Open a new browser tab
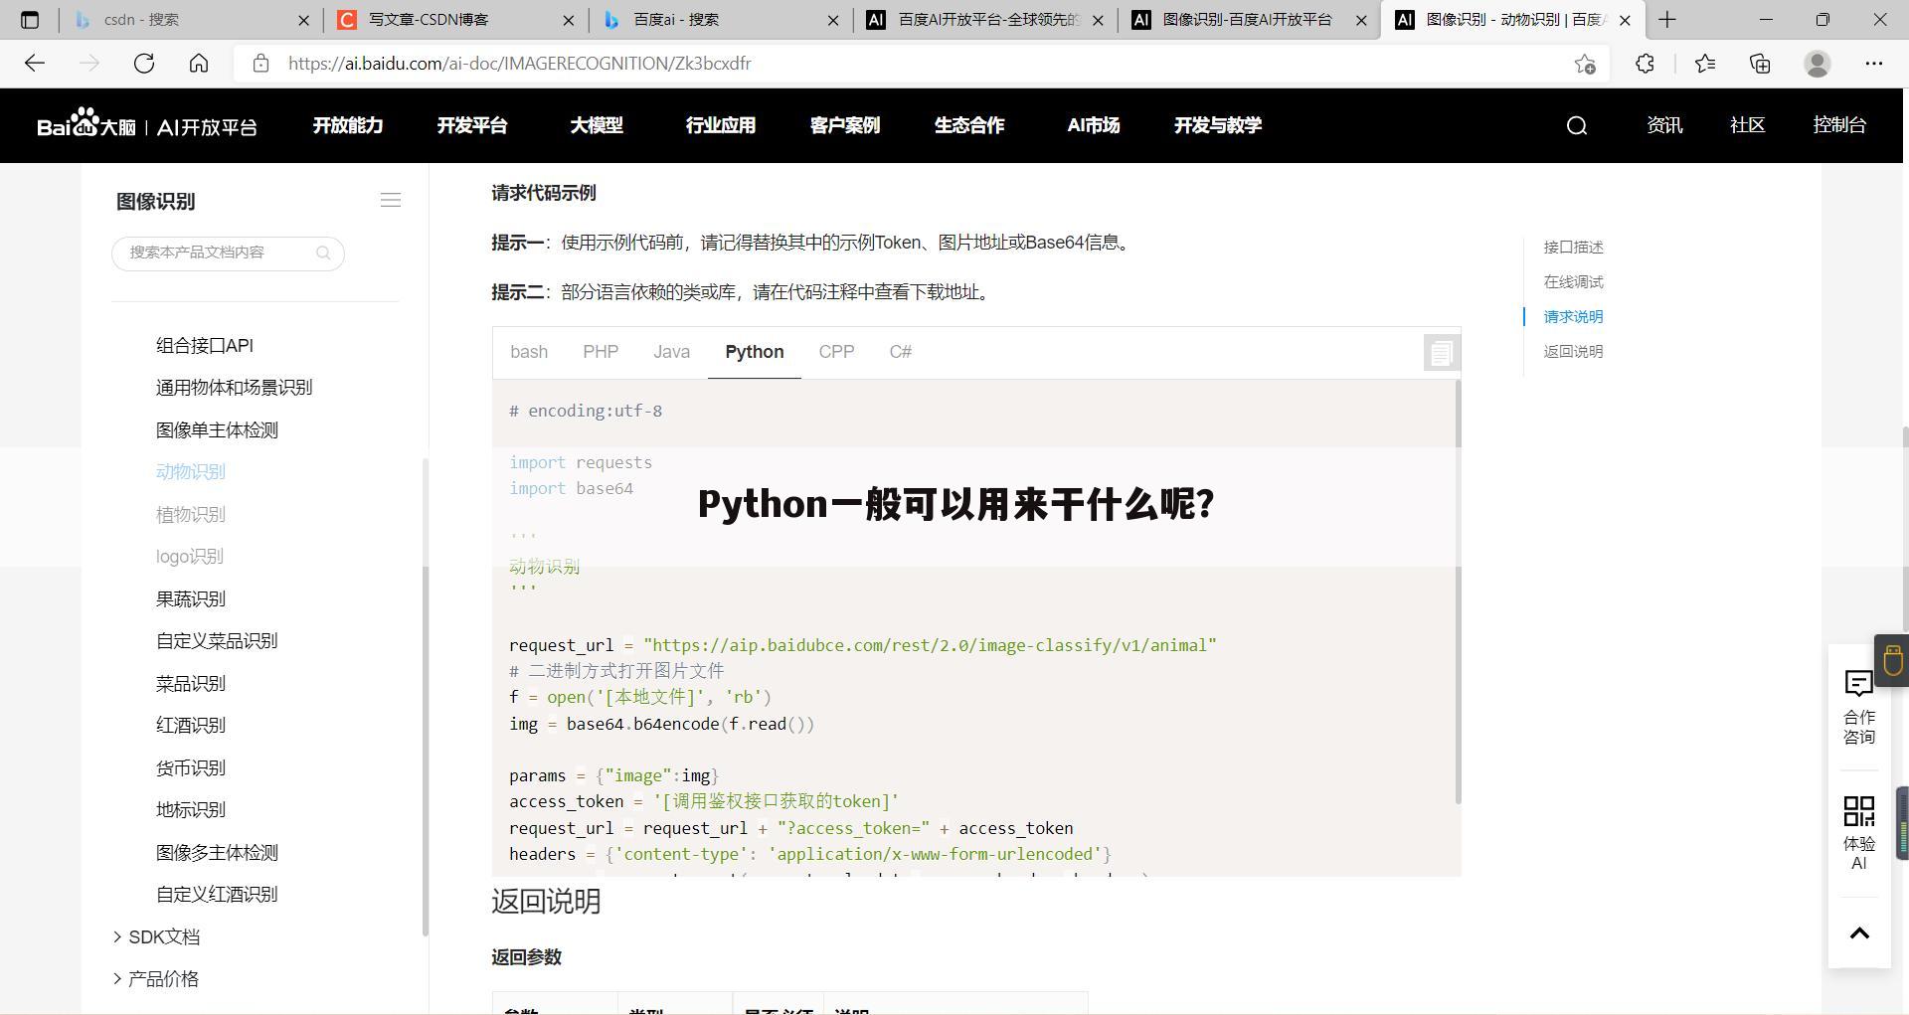Viewport: 1909px width, 1015px height. (1667, 19)
